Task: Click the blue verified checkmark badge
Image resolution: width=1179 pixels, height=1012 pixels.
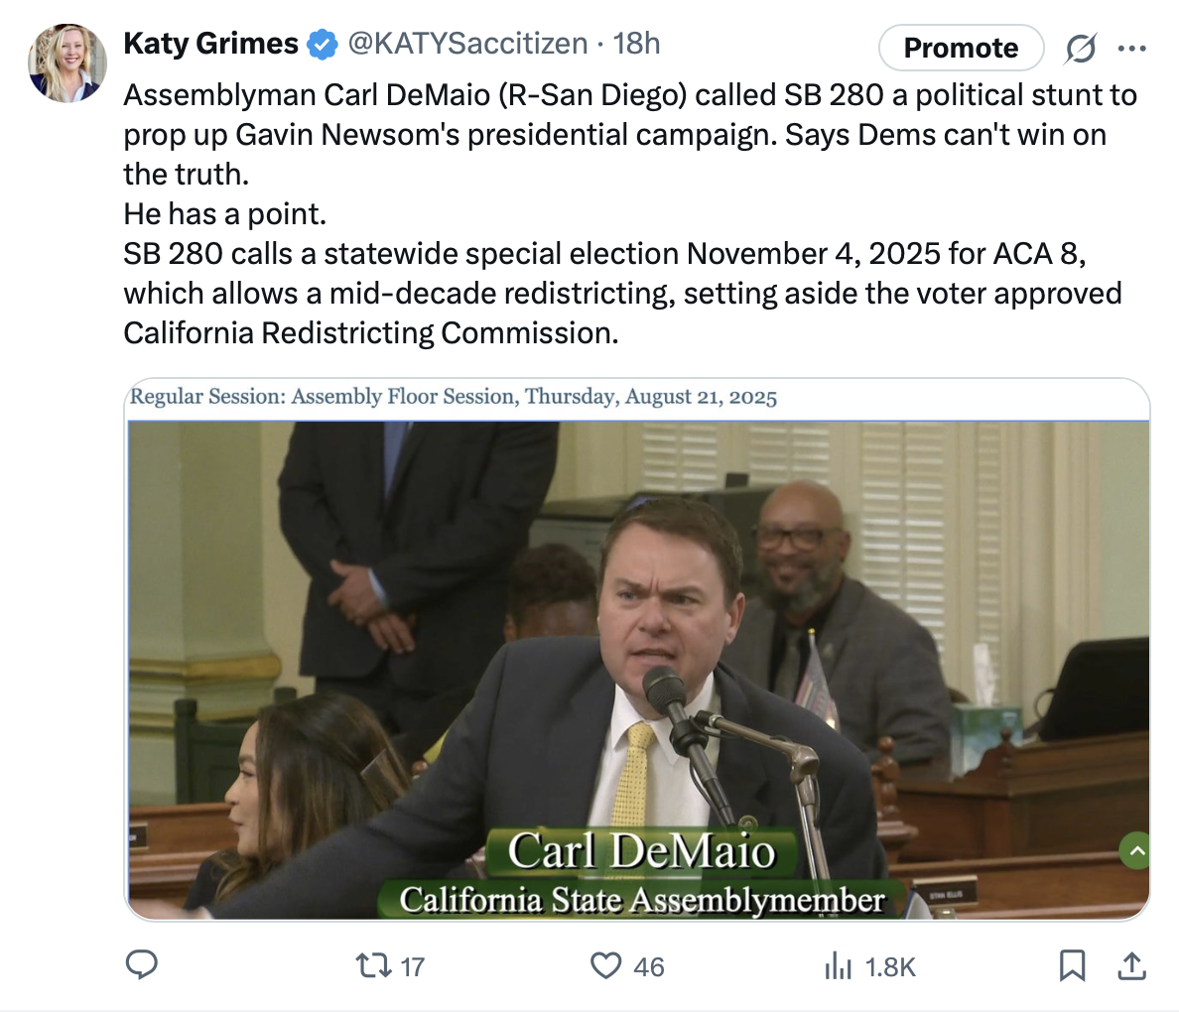Action: pyautogui.click(x=321, y=44)
